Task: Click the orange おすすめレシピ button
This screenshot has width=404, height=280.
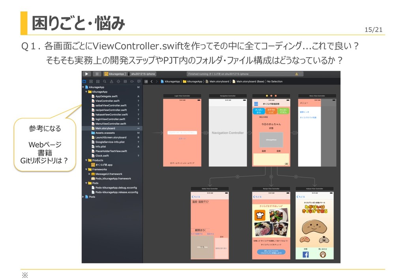Action: tap(271, 111)
